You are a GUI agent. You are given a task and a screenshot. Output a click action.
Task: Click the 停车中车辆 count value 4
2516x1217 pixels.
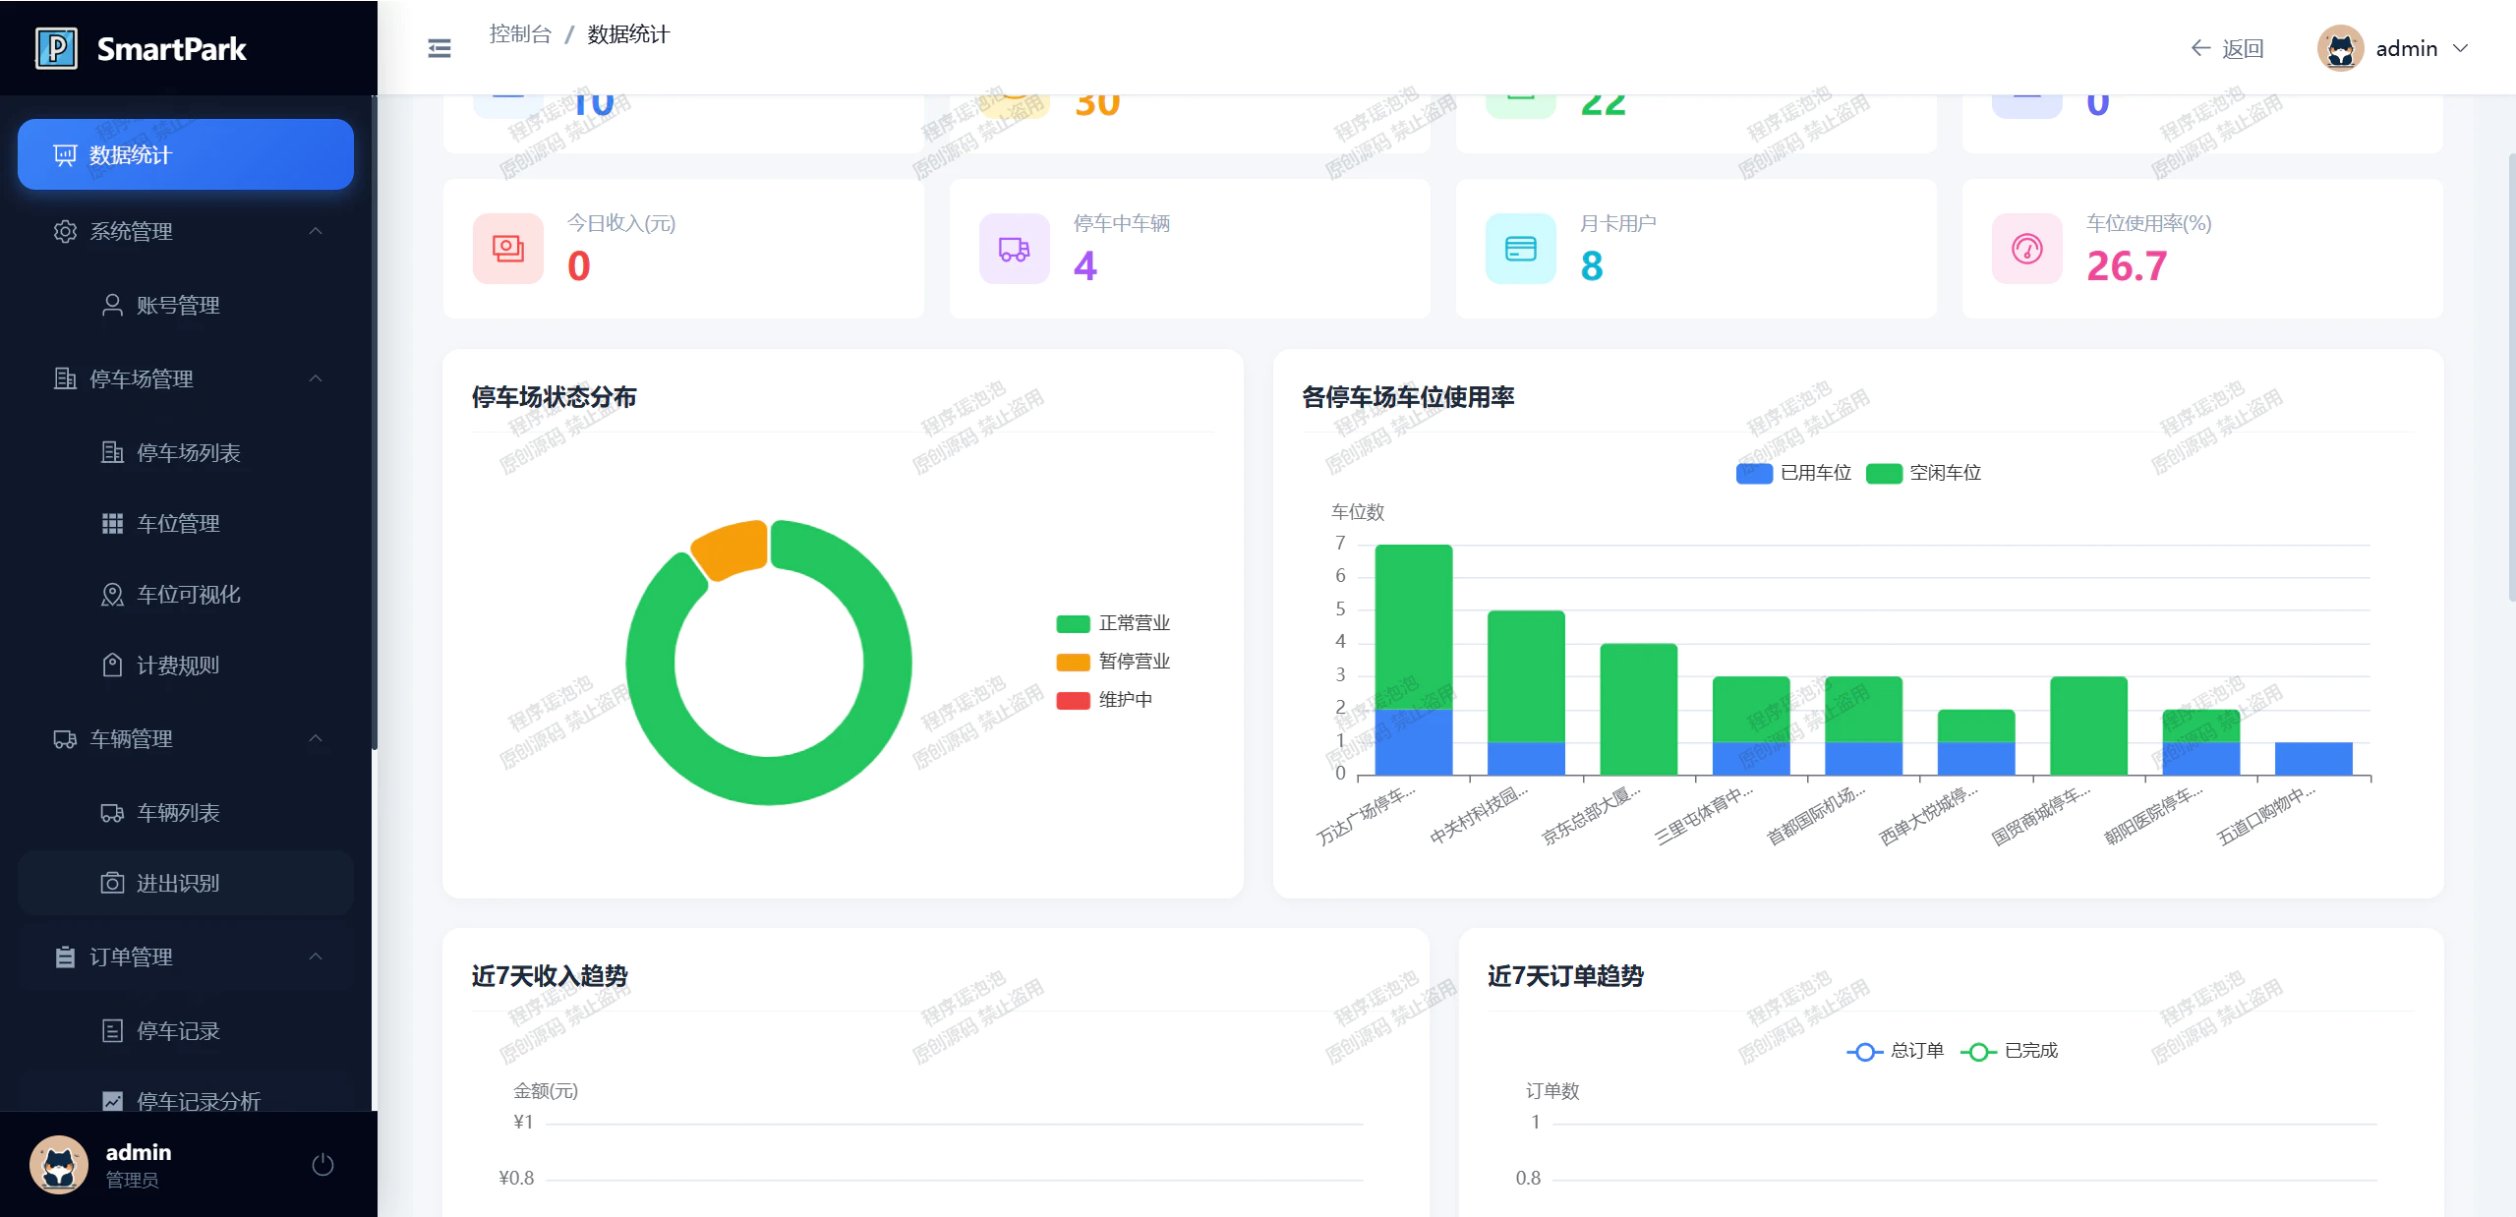pos(1084,265)
